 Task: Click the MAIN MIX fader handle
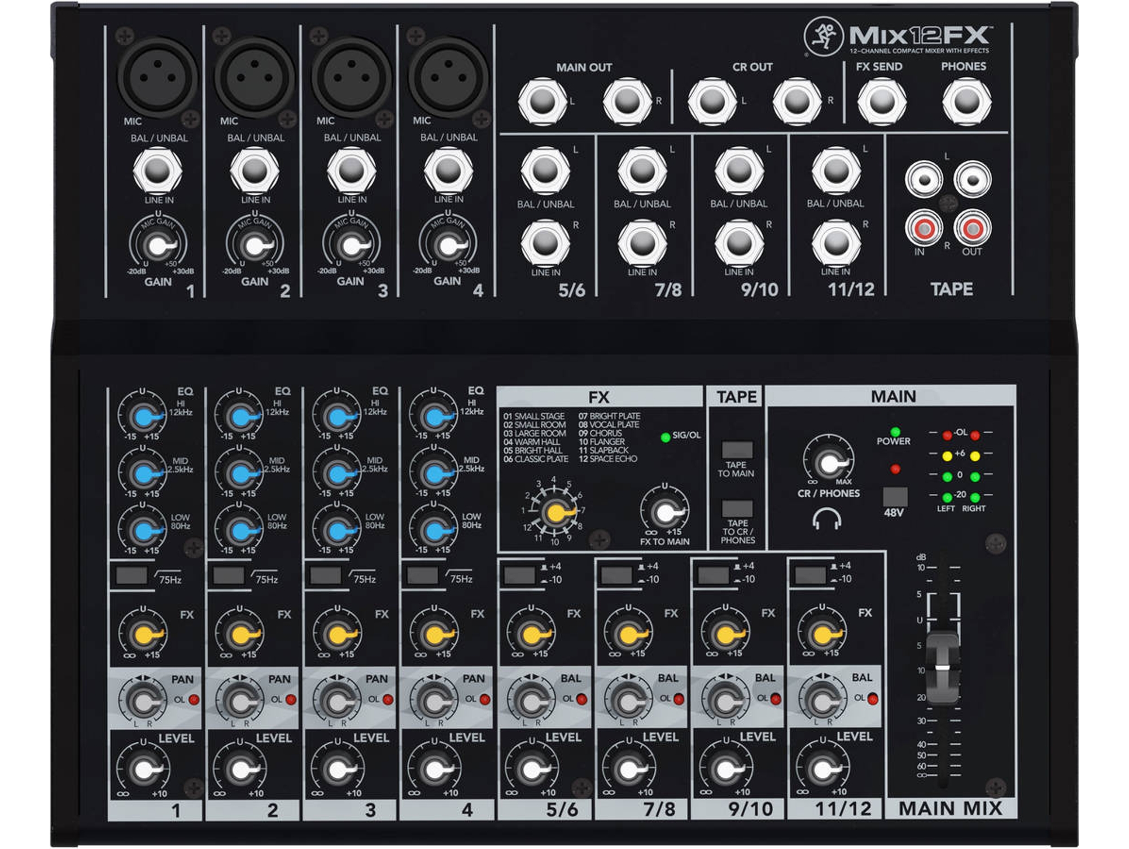tap(942, 668)
